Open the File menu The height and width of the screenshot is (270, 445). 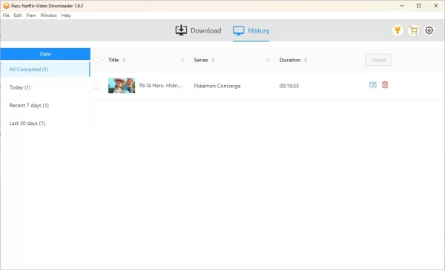tap(6, 16)
